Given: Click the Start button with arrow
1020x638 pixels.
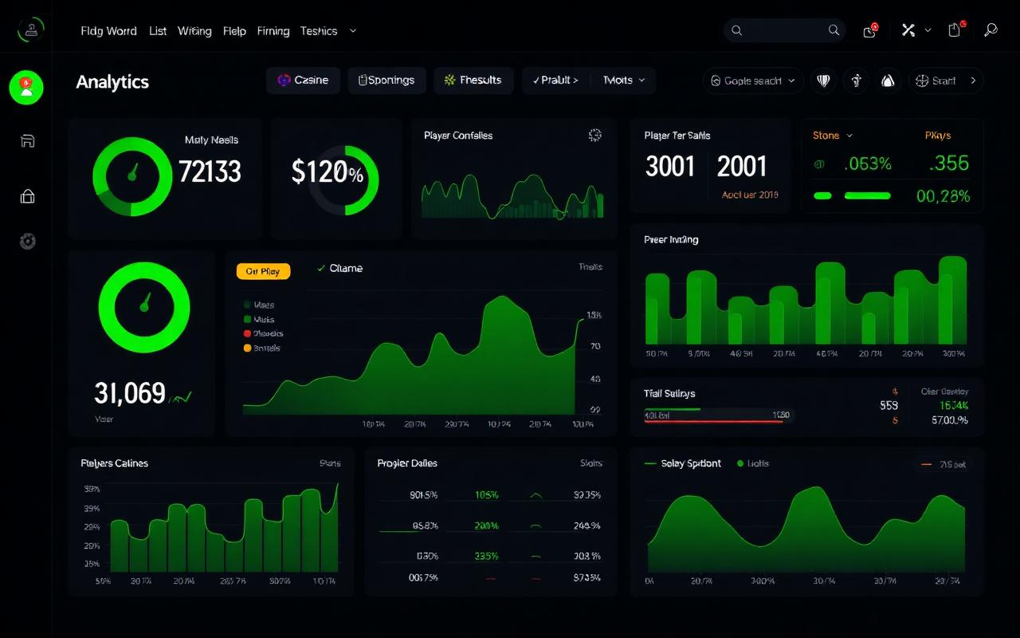Looking at the screenshot, I should point(945,81).
